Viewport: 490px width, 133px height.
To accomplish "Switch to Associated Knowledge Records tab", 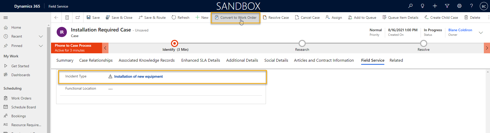I will 147,60.
